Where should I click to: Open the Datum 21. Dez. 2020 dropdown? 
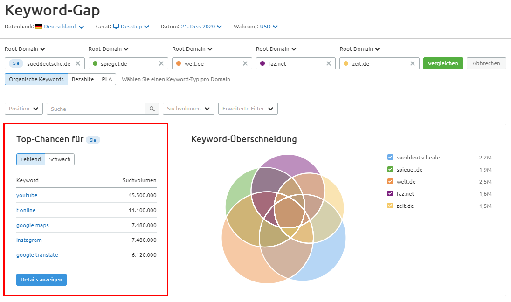[201, 27]
